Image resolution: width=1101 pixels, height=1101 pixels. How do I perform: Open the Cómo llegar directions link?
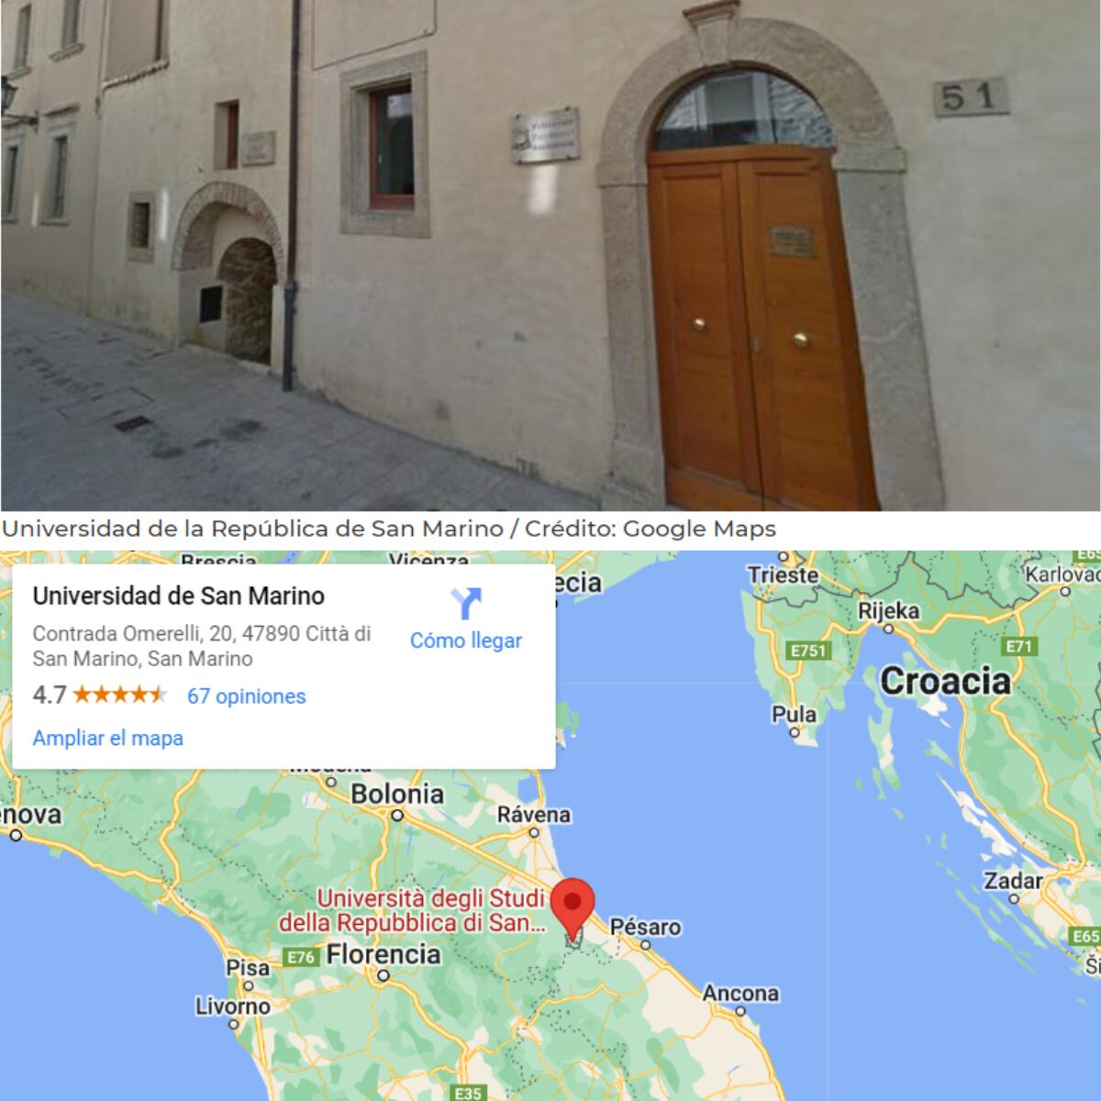466,640
